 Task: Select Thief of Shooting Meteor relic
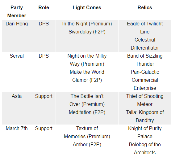(145, 100)
